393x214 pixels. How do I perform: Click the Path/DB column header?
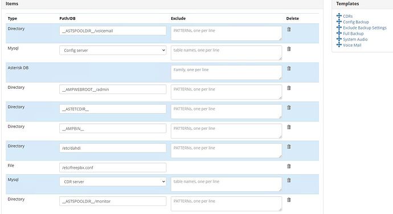pyautogui.click(x=67, y=18)
